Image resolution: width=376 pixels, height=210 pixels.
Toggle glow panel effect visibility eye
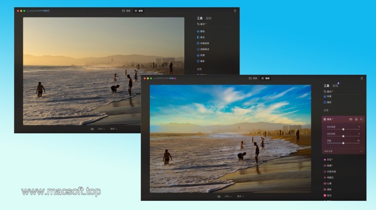coord(351,119)
